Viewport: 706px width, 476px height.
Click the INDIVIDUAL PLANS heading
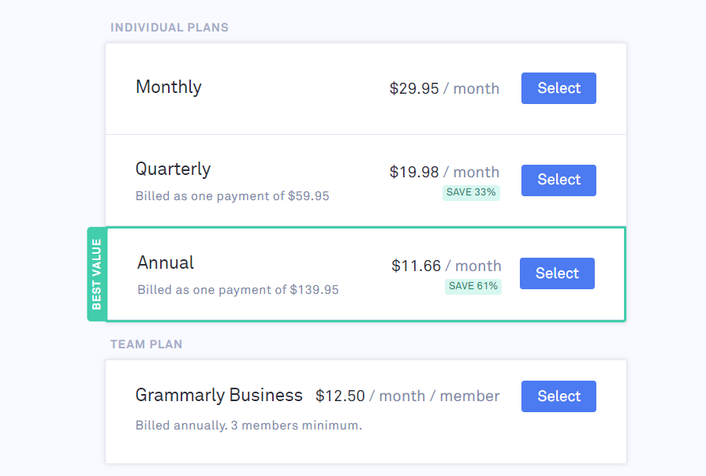170,27
